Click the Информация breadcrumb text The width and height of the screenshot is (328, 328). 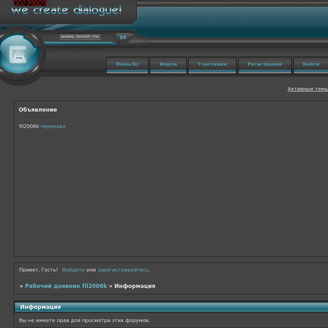click(135, 286)
